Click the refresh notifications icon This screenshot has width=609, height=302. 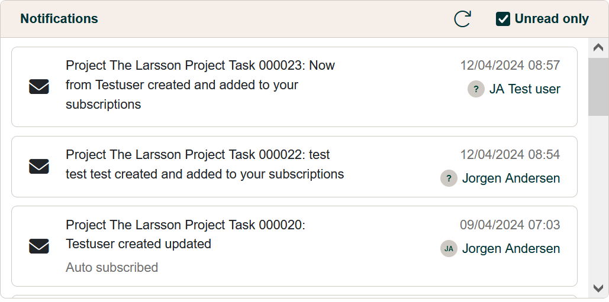(462, 19)
